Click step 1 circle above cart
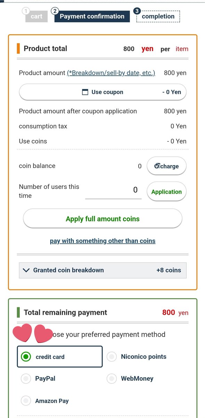Viewport: 205px width, 418px height. pyautogui.click(x=26, y=11)
